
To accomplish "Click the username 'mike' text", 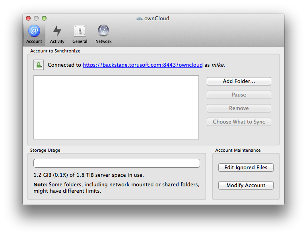I will coord(218,65).
